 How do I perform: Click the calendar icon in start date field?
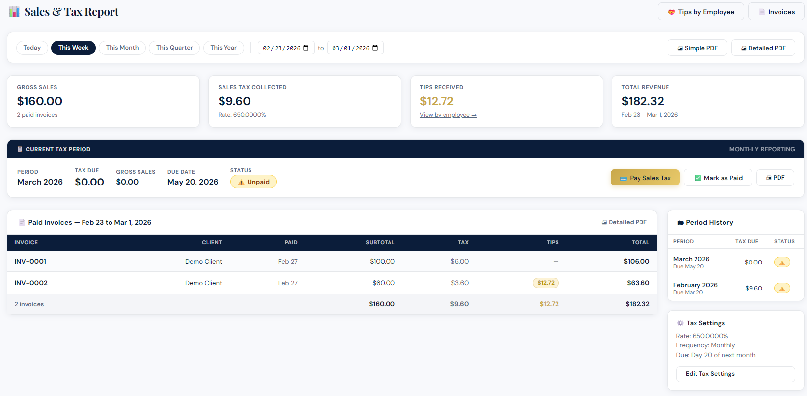[306, 48]
